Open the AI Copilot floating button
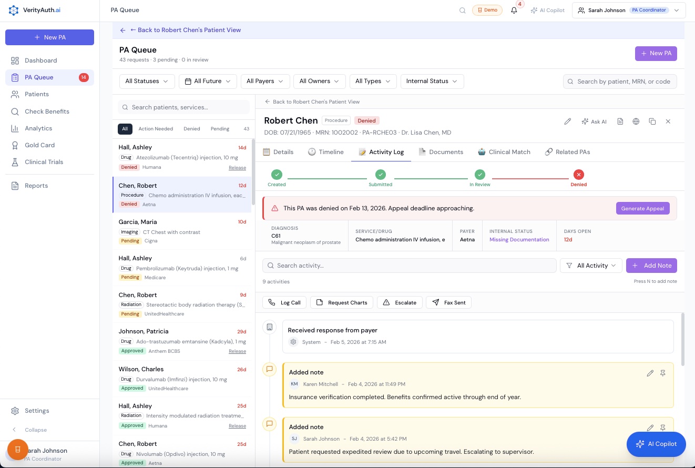Image resolution: width=695 pixels, height=468 pixels. pos(656,444)
